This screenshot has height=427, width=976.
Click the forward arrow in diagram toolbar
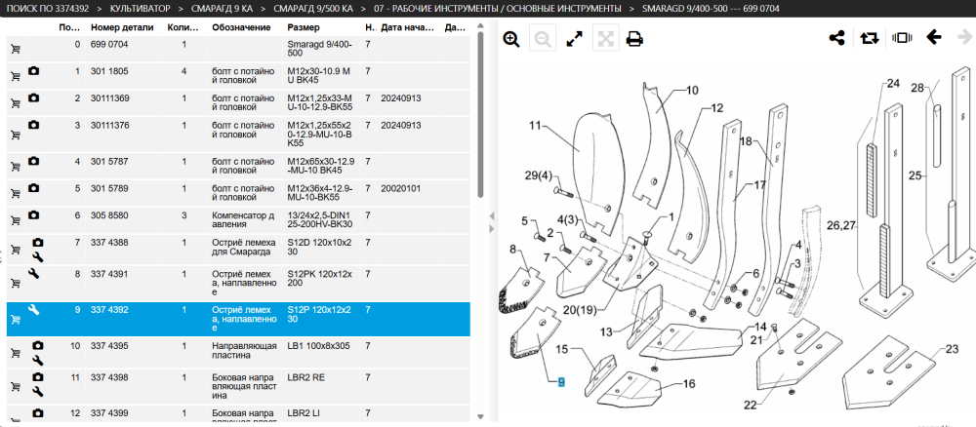point(964,37)
